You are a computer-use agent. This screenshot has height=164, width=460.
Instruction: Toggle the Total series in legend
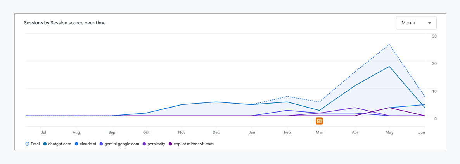pyautogui.click(x=33, y=144)
